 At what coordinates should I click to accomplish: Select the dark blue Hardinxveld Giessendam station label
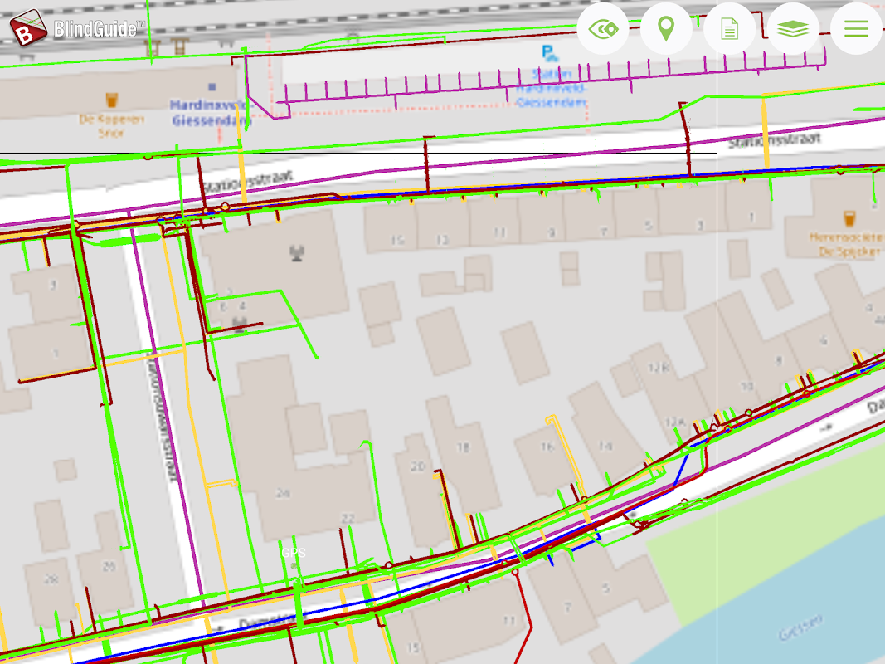click(210, 112)
